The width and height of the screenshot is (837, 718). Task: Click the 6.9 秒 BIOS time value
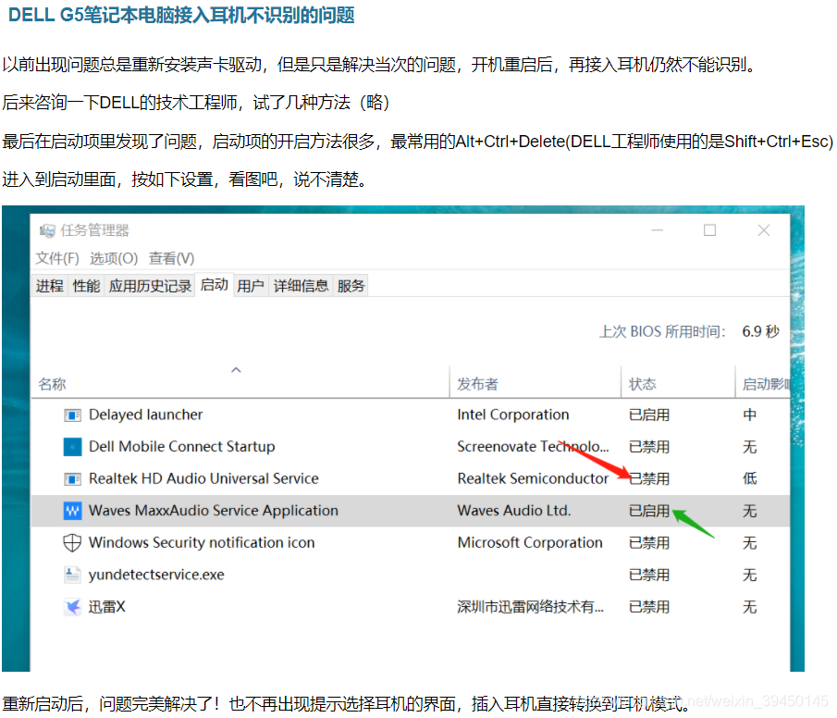click(x=760, y=332)
